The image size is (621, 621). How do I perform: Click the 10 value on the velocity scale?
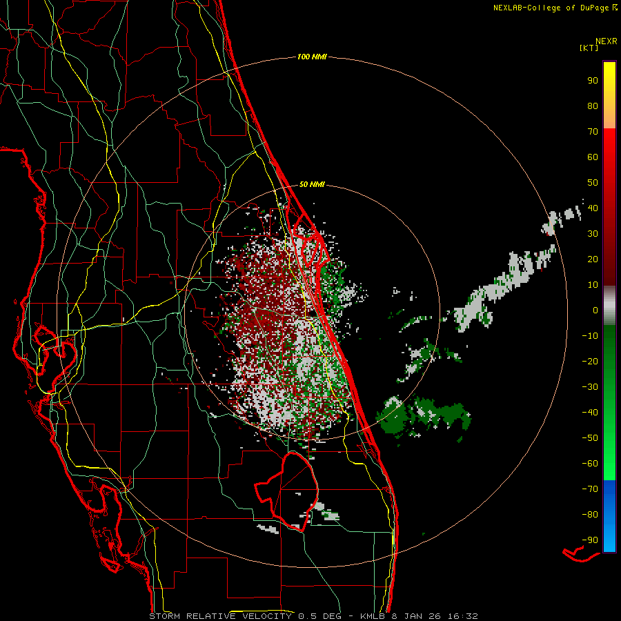tap(593, 285)
